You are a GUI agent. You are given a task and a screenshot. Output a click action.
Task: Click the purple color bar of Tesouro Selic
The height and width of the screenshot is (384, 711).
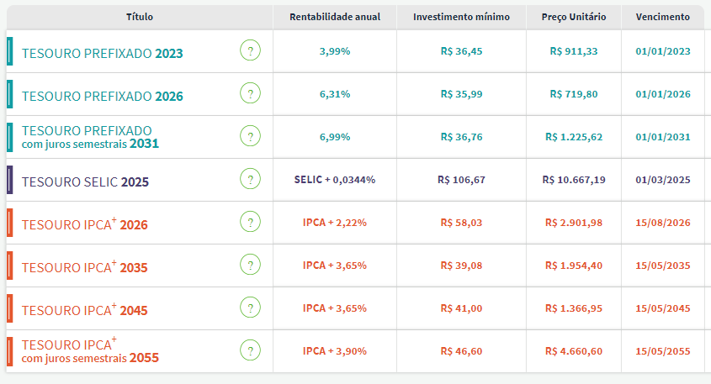coord(9,180)
